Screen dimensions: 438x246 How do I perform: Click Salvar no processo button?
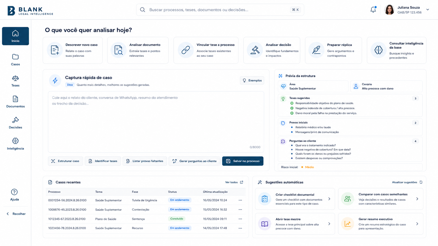[x=243, y=161]
